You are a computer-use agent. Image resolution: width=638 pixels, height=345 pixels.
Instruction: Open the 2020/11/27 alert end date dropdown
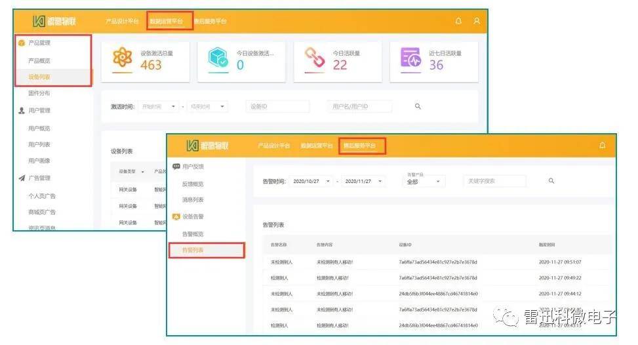click(x=365, y=181)
